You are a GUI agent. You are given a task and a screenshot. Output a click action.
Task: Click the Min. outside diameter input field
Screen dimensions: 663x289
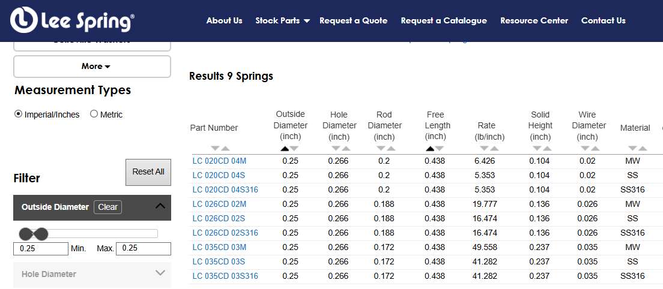tap(41, 248)
